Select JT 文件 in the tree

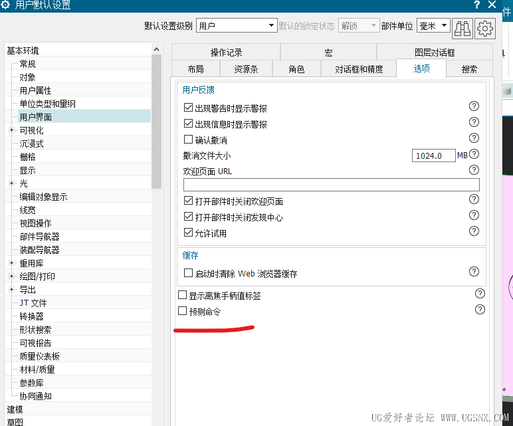33,303
